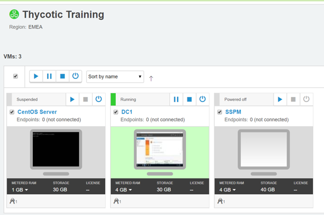Open the CentOS Server VM link

[x=37, y=112]
